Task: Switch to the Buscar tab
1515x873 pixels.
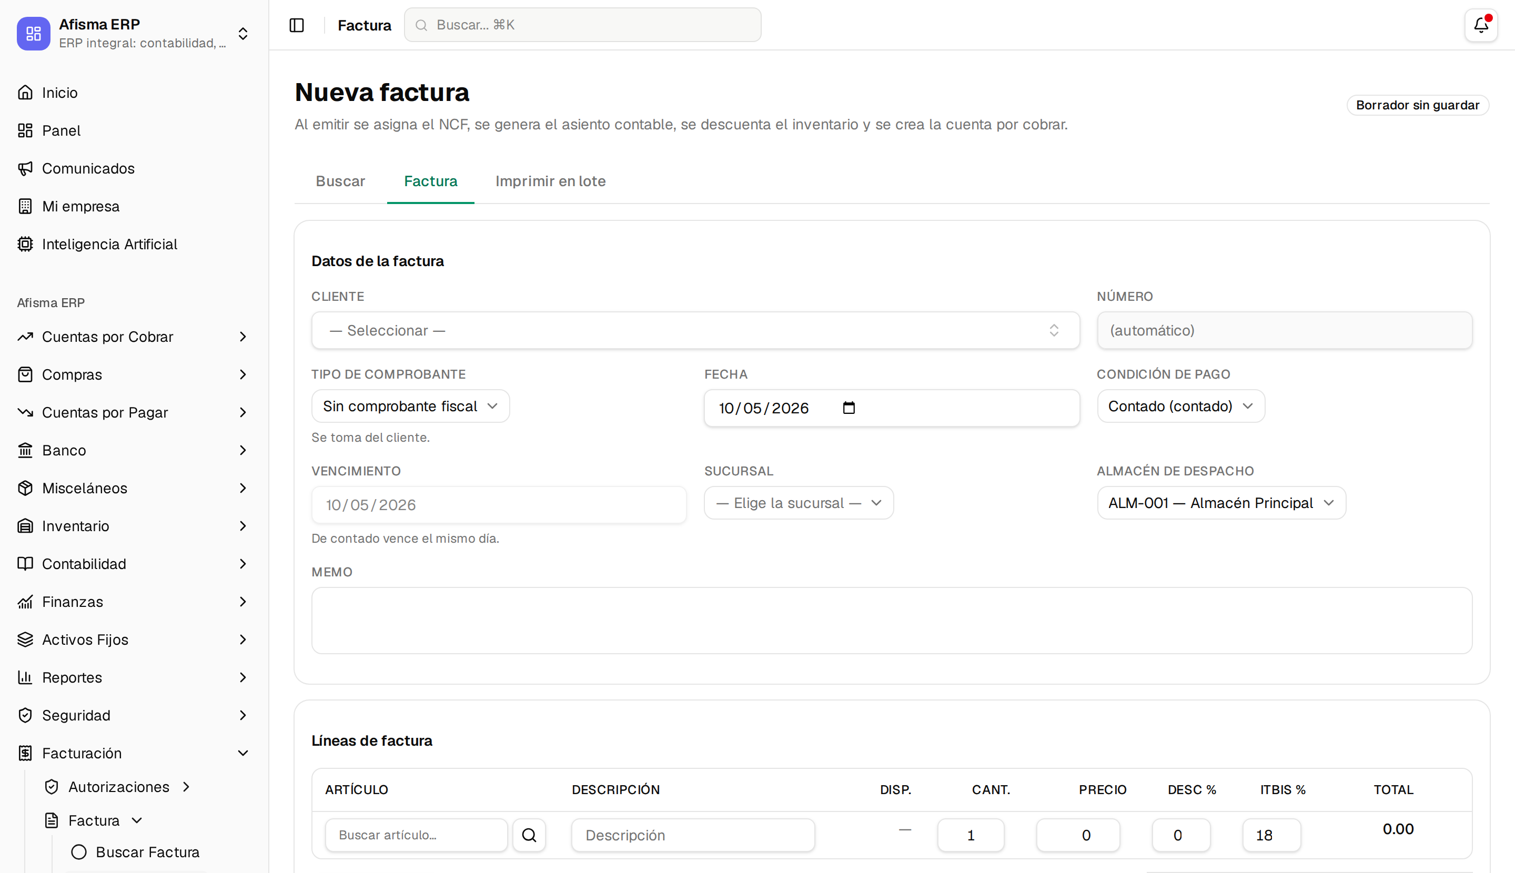Action: pyautogui.click(x=340, y=181)
